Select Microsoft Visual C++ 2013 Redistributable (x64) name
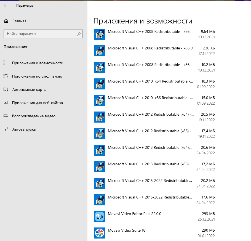This screenshot has width=251, height=241. coord(150,147)
